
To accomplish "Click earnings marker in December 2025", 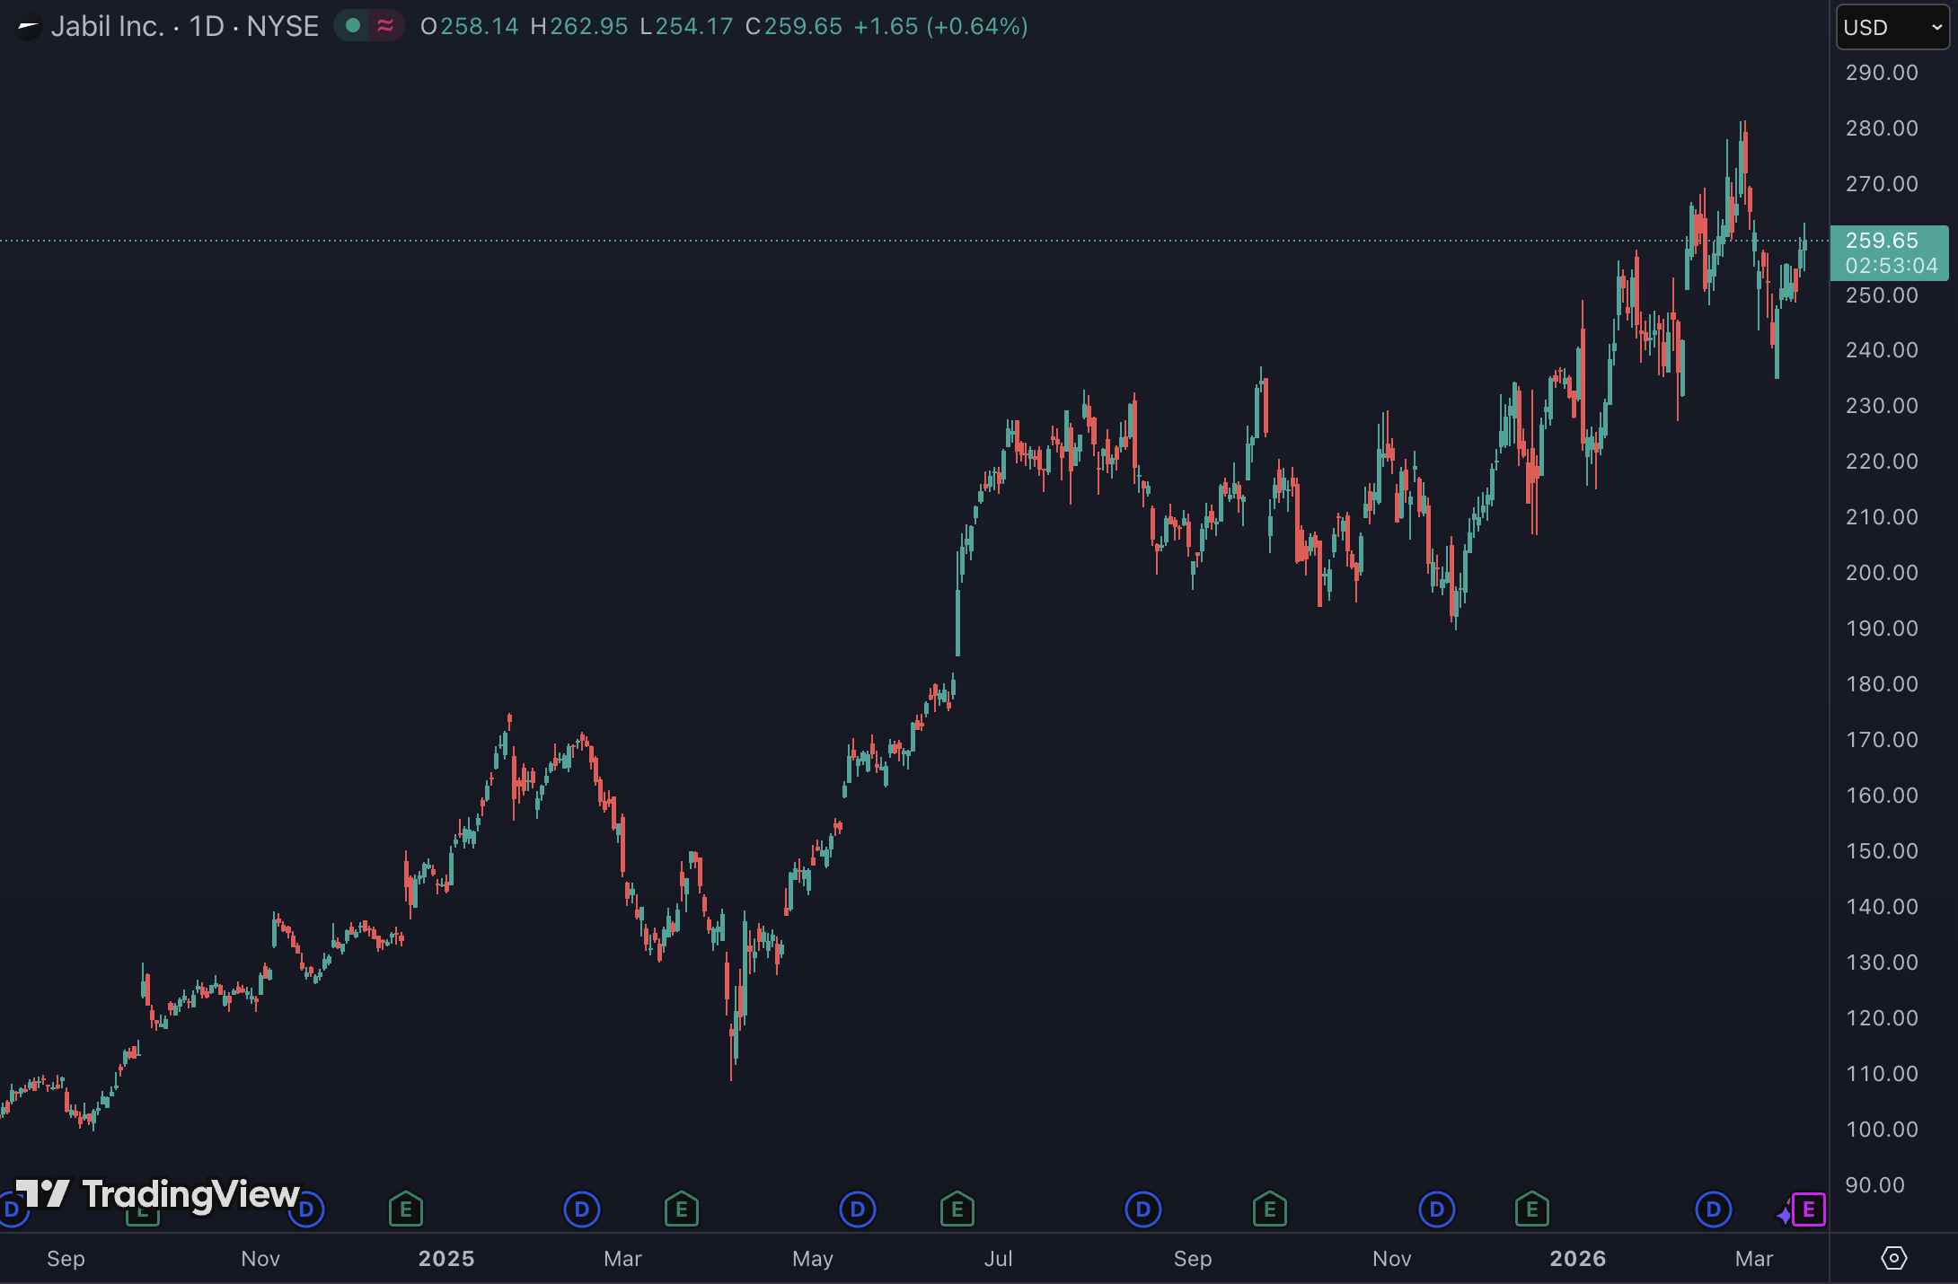I will 1532,1209.
